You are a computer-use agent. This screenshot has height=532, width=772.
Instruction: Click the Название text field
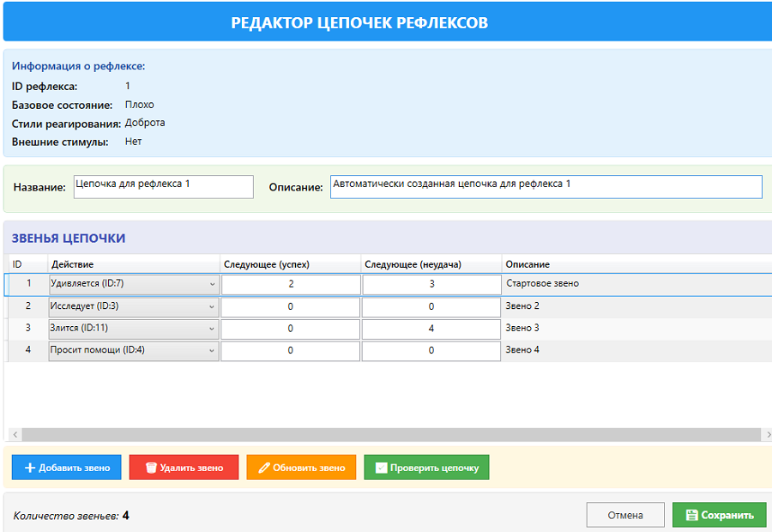(x=163, y=187)
